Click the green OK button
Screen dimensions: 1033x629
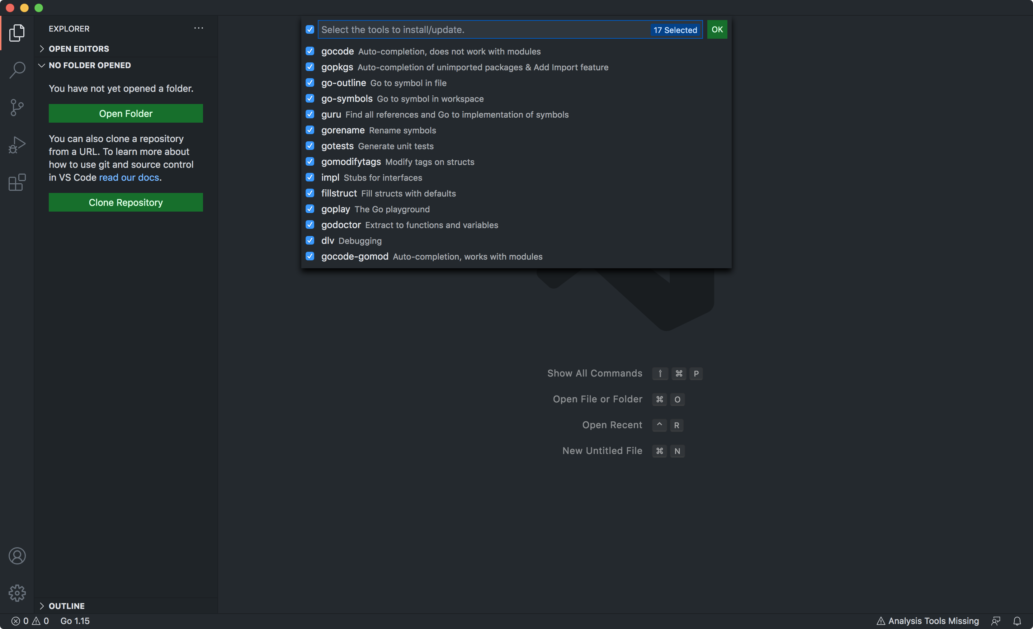coord(717,30)
